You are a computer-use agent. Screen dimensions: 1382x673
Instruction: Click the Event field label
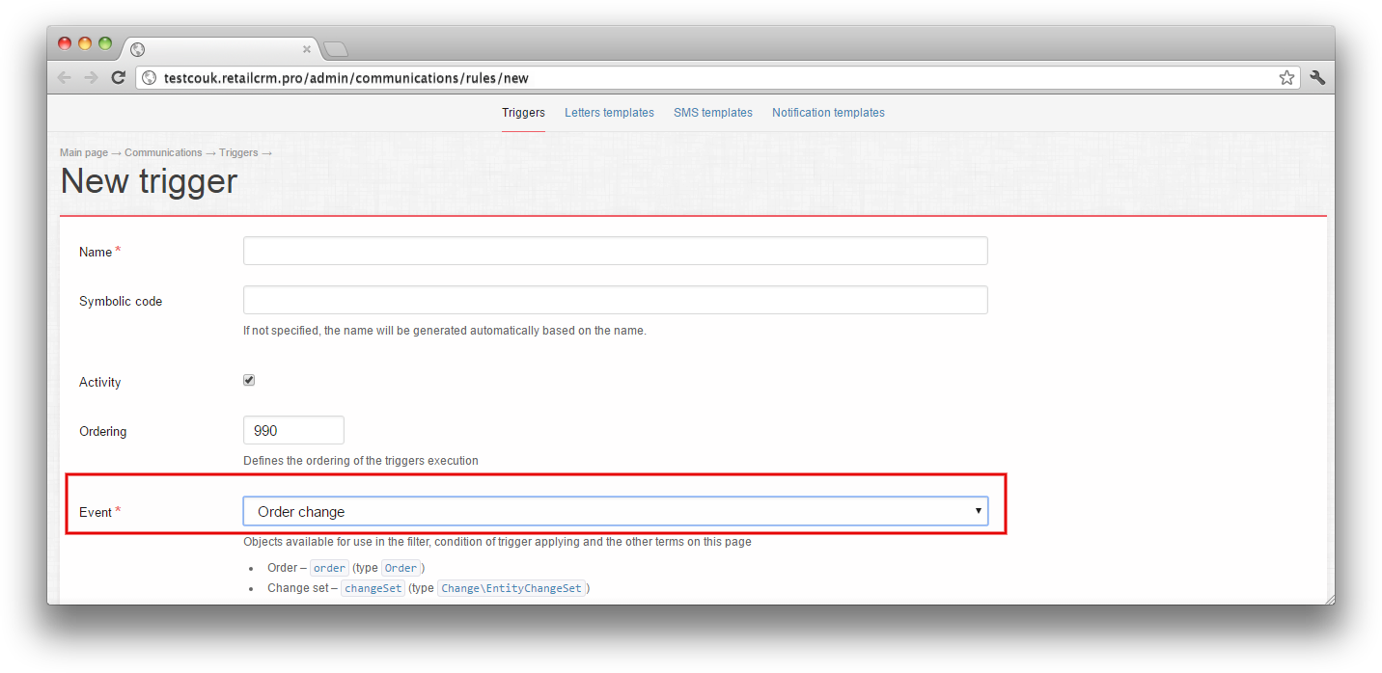[x=96, y=512]
